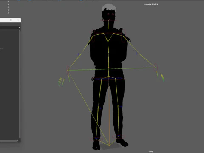
Task: Select red wrist control circle on viewer's right
Action: tap(156, 68)
